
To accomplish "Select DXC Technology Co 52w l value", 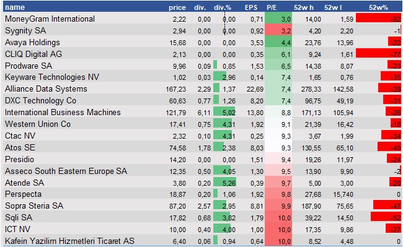I will pos(345,101).
